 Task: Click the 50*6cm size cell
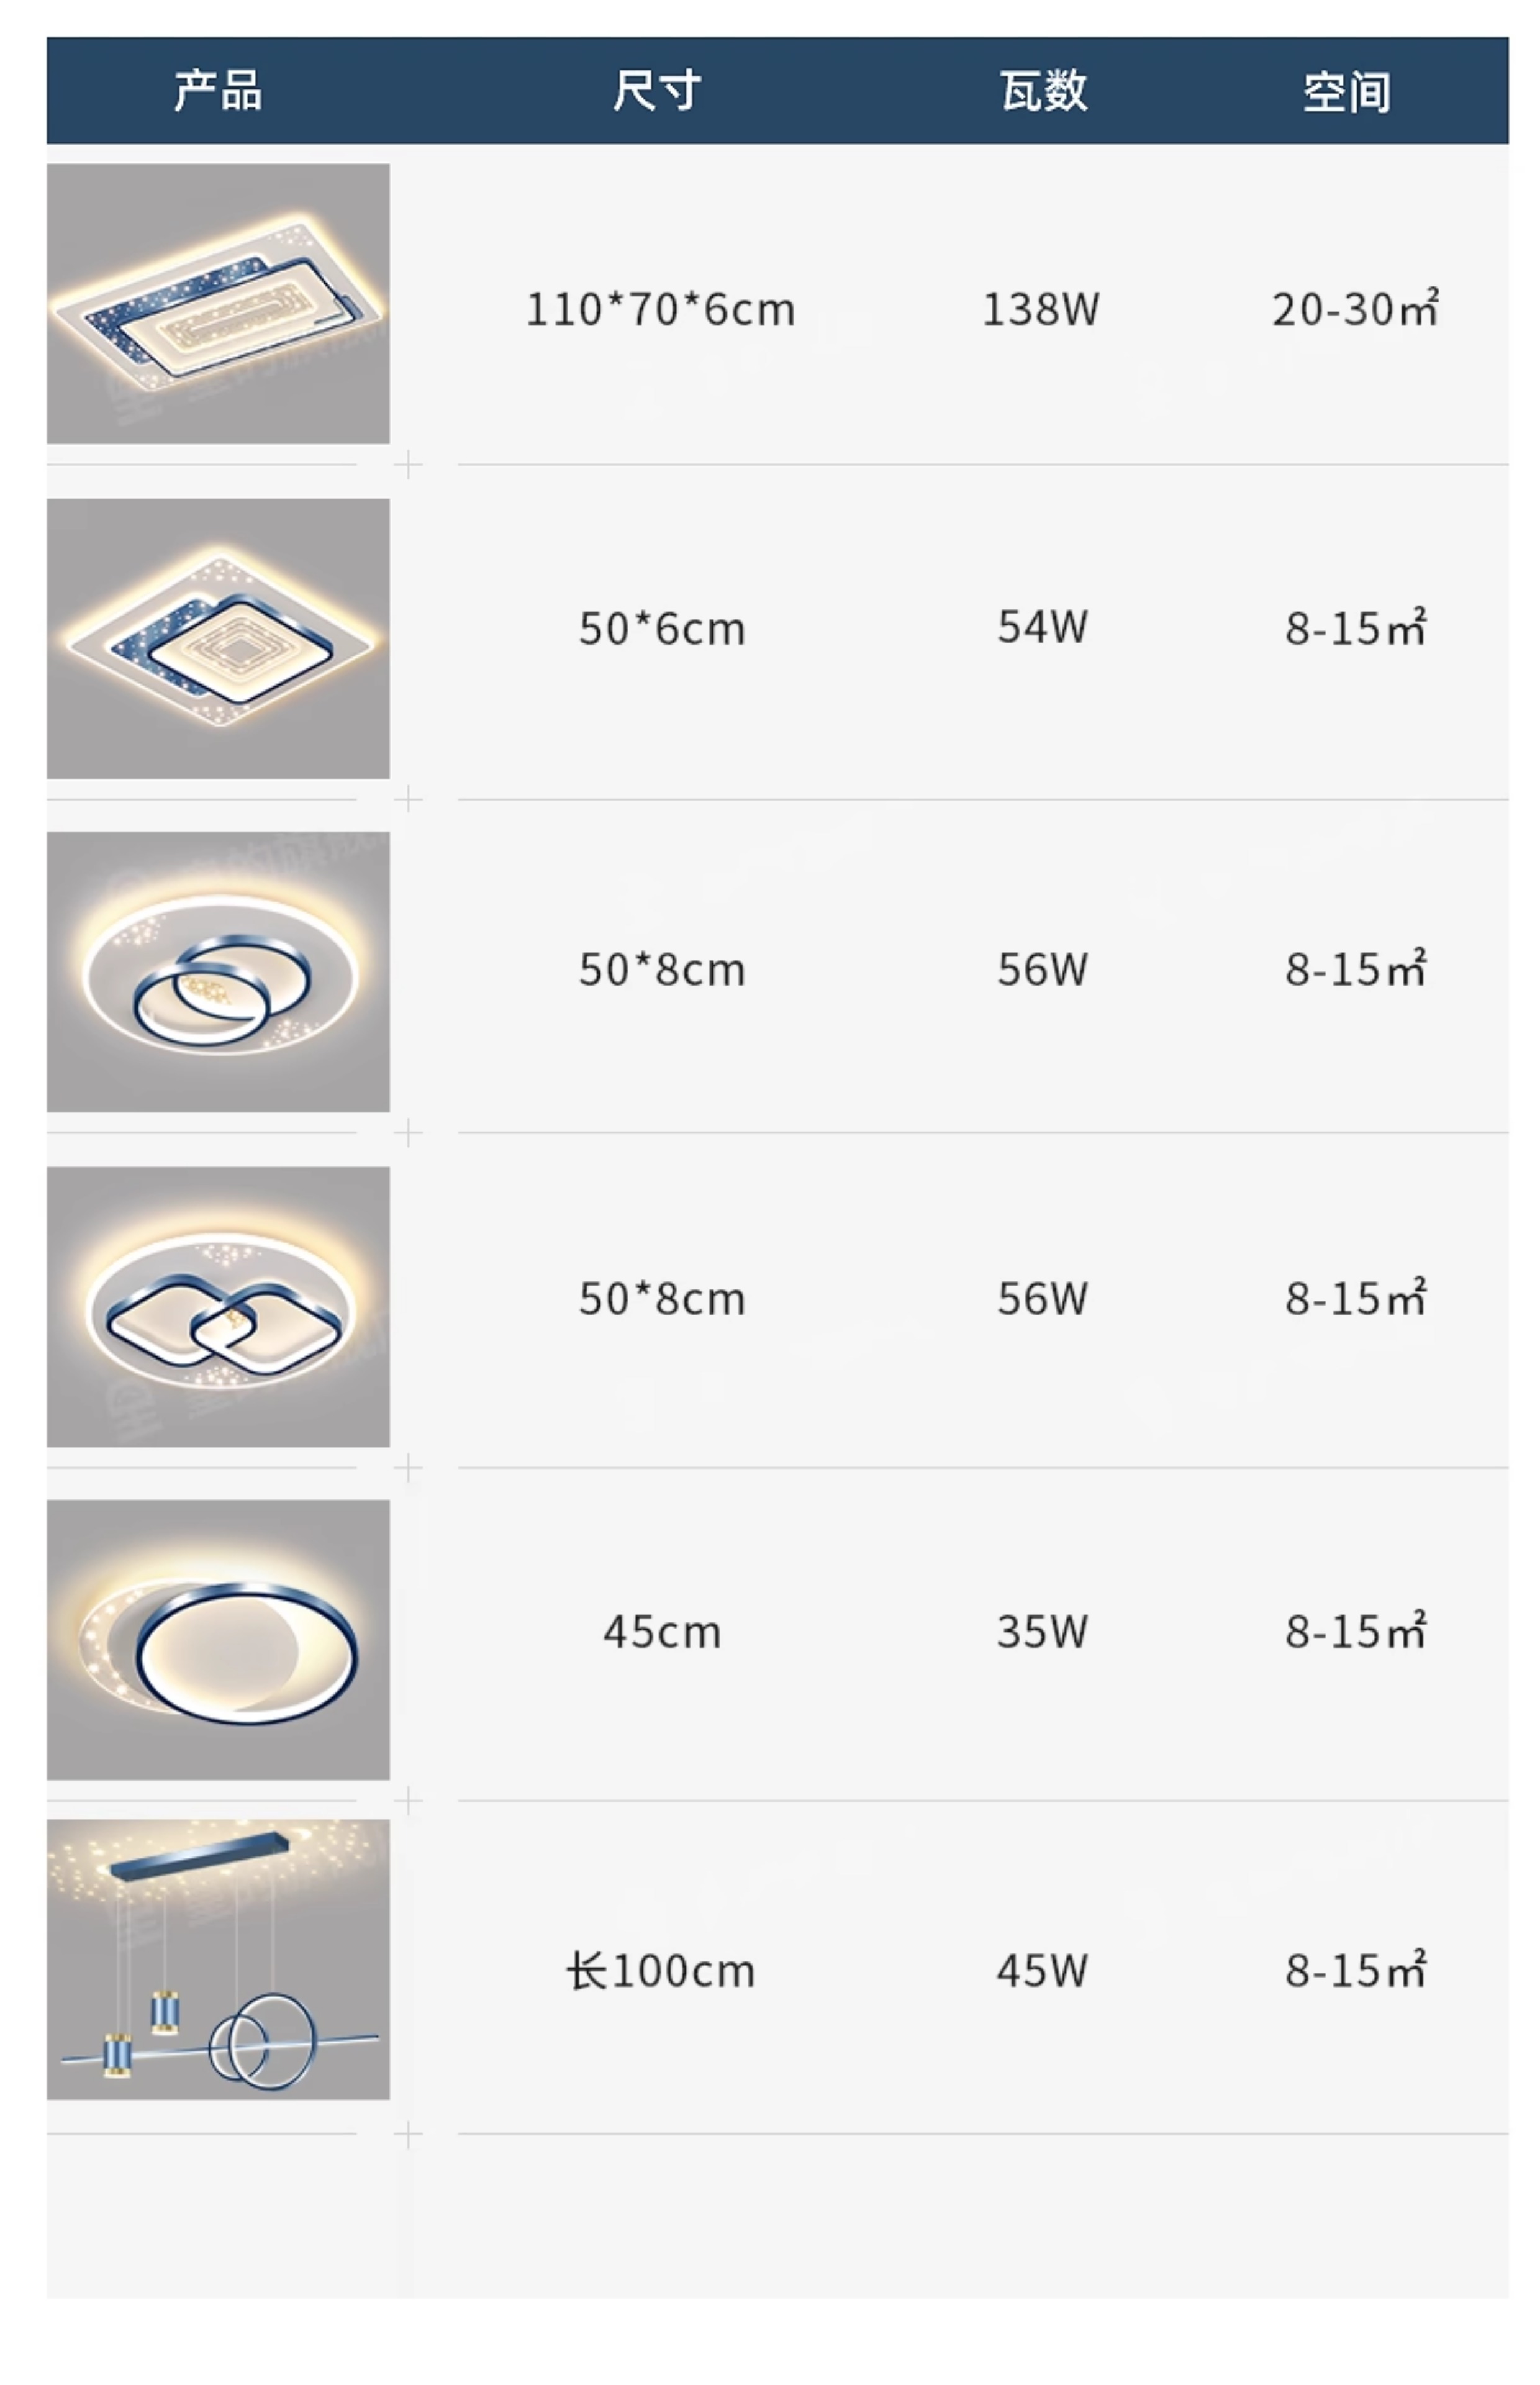pos(662,629)
